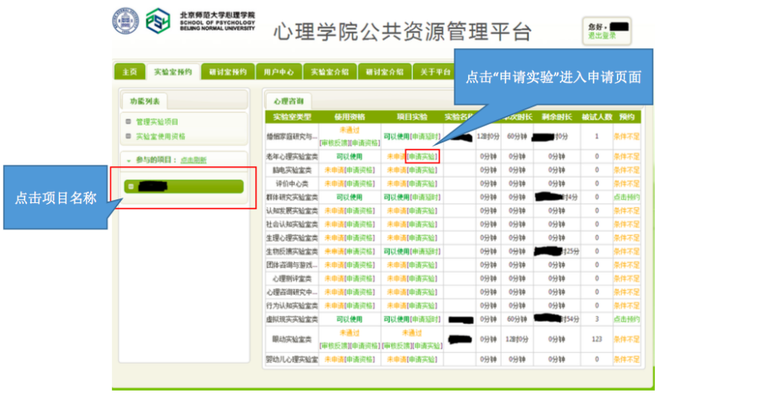Go to the 实验室介绍 tab
Screen dimensions: 766x396
pyautogui.click(x=329, y=71)
